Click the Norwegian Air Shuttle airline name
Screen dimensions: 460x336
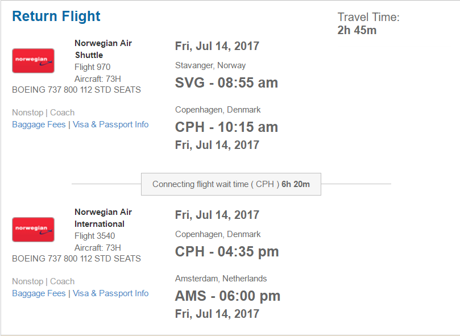point(103,49)
